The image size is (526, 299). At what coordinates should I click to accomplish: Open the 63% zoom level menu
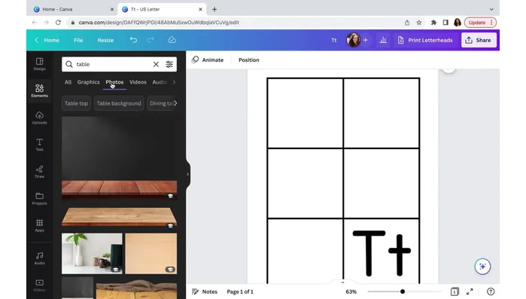pos(351,291)
